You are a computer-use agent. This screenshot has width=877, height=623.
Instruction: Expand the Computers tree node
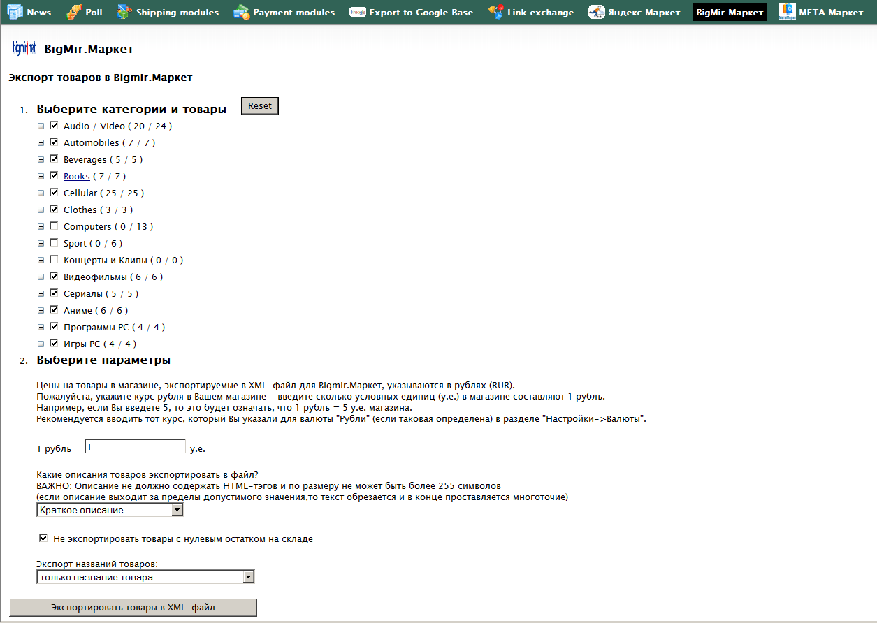(x=41, y=227)
